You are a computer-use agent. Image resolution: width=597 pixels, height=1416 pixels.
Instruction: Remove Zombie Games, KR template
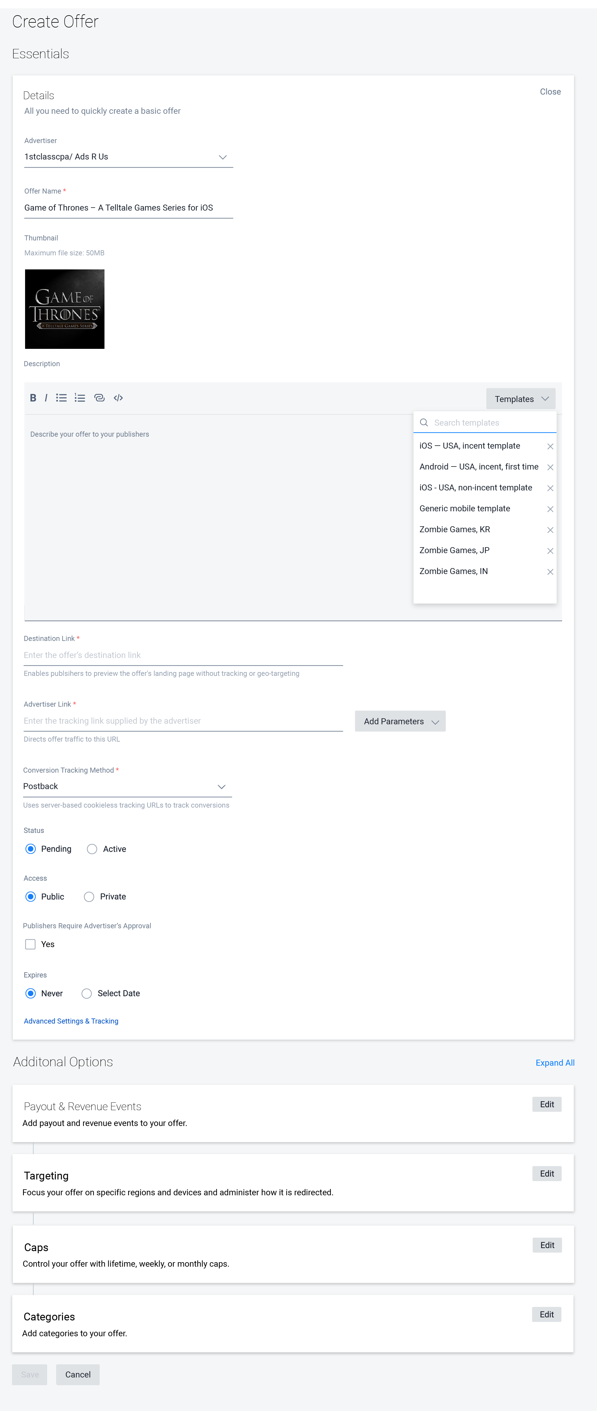pyautogui.click(x=550, y=530)
